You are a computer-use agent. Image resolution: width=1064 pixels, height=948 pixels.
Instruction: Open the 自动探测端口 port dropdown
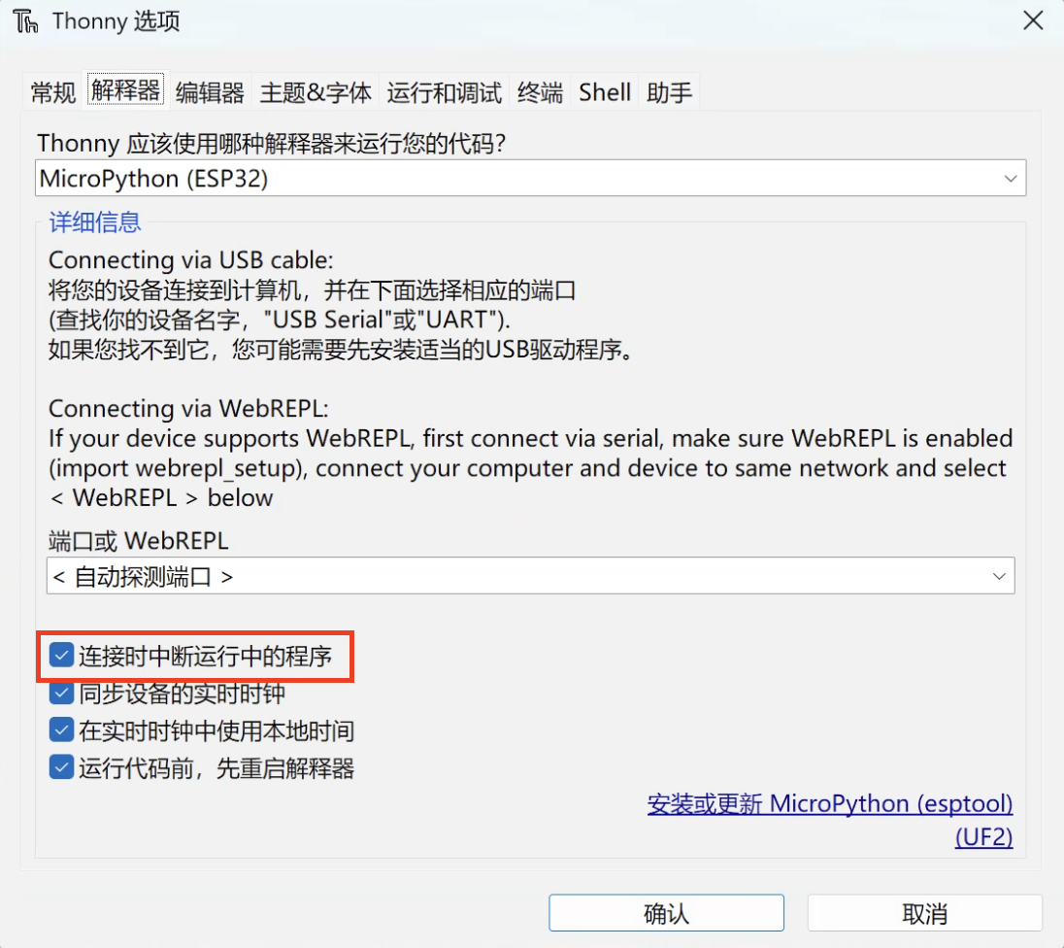(x=529, y=576)
